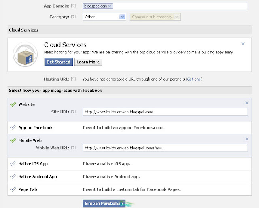Toggle the Mobile Web integration checkmark
Viewport: 259px width, 208px height.
[13, 140]
